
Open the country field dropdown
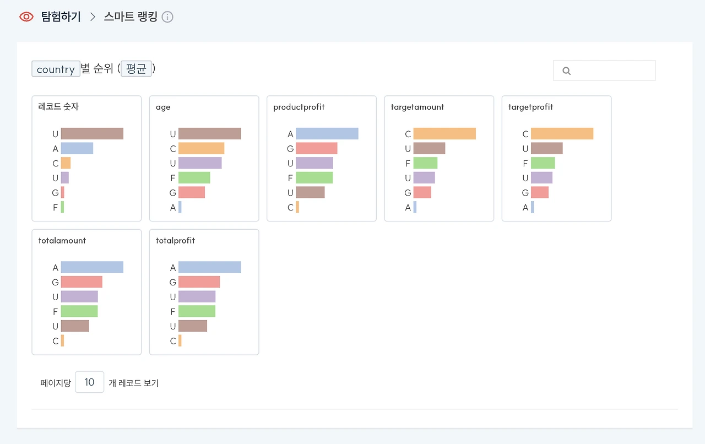56,69
